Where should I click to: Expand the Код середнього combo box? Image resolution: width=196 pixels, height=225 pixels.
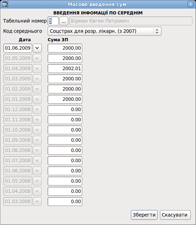click(x=105, y=31)
